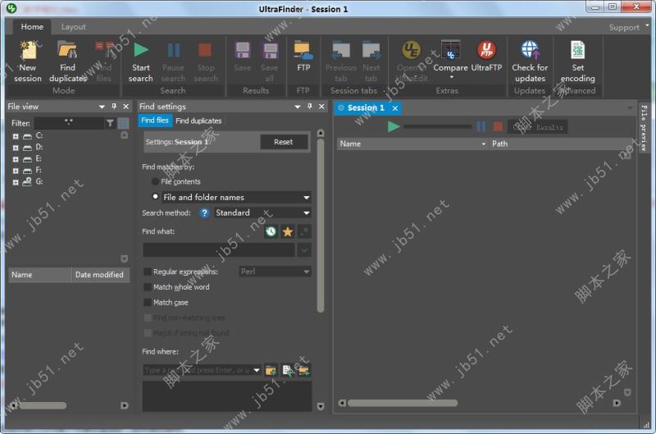This screenshot has width=656, height=434.
Task: Open the Support menu
Action: point(628,27)
